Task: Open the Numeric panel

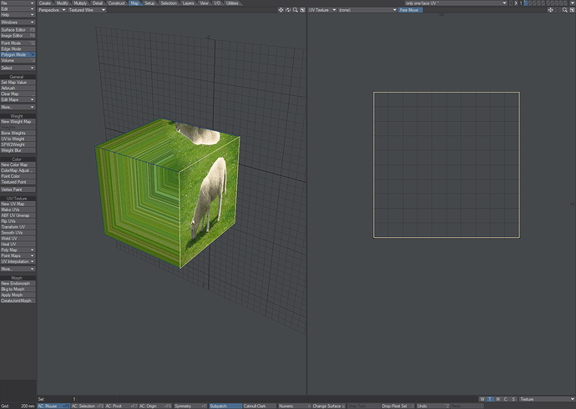Action: pyautogui.click(x=294, y=406)
